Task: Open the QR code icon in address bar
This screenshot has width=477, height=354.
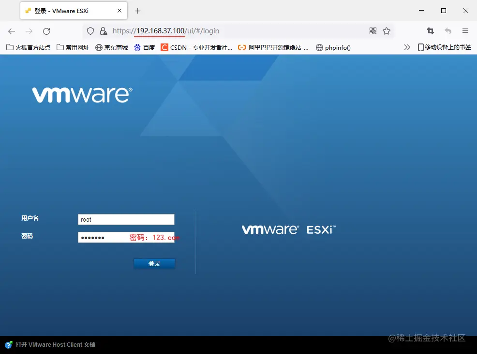Action: tap(373, 31)
